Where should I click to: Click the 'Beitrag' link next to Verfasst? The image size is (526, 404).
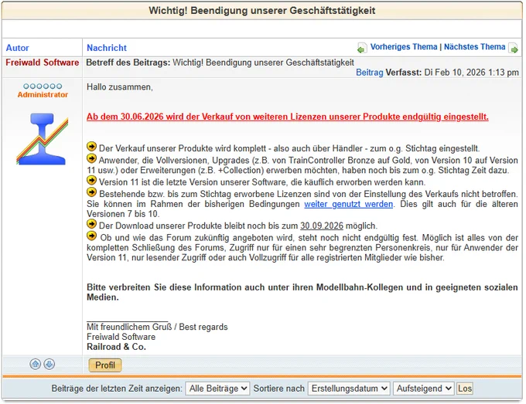tap(369, 73)
